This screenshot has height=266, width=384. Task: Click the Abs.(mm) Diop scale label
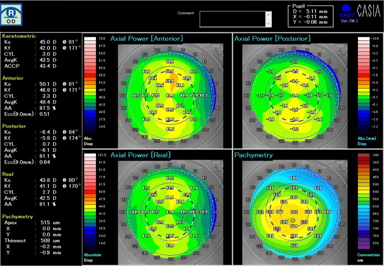click(x=367, y=141)
